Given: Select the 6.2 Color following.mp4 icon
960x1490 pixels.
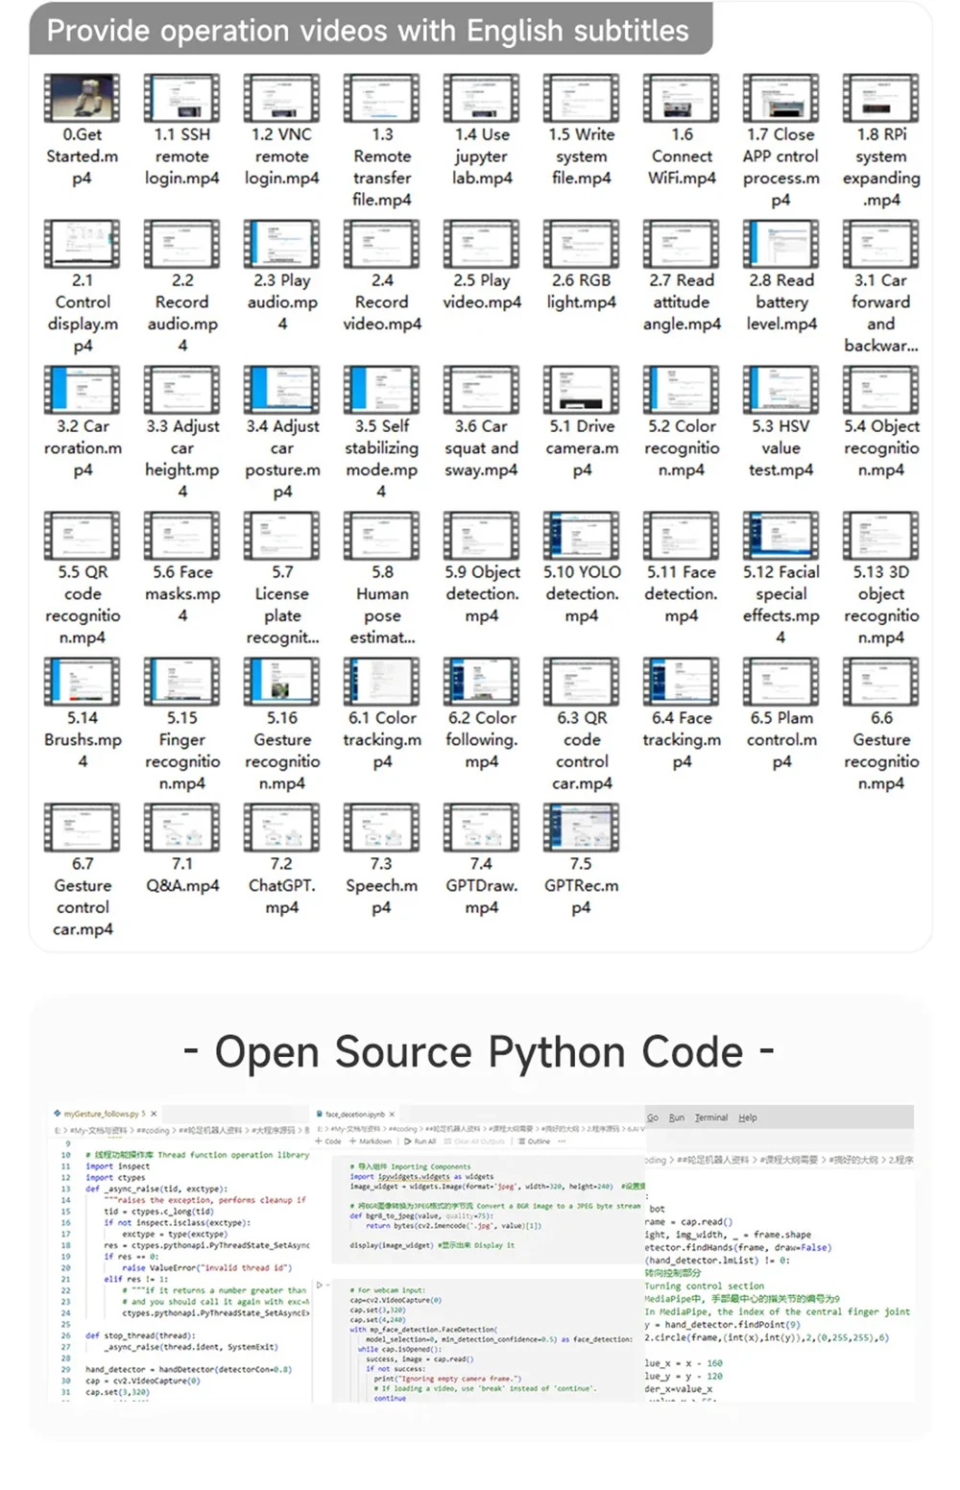Looking at the screenshot, I should tap(482, 682).
